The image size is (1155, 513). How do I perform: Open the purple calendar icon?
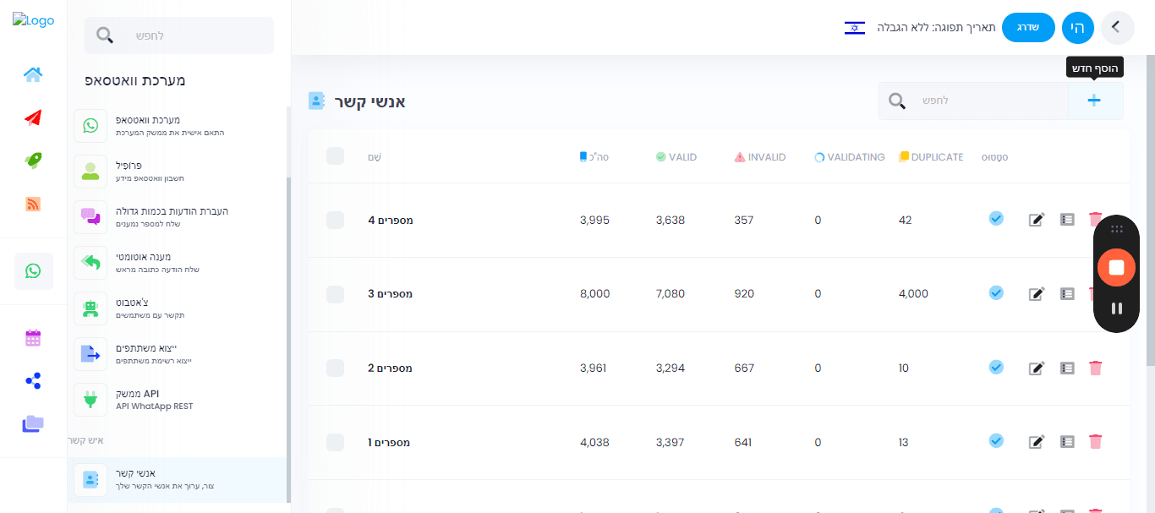click(33, 338)
